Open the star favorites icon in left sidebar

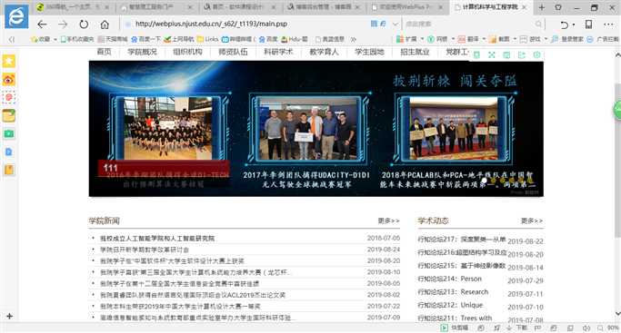tap(9, 61)
